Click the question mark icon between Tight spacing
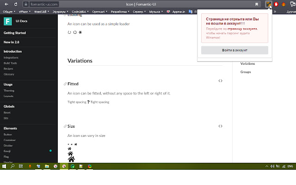This screenshot has height=185, width=296. [x=88, y=102]
